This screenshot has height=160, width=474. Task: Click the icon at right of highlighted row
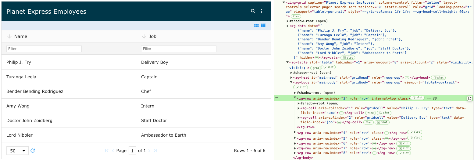[470, 98]
